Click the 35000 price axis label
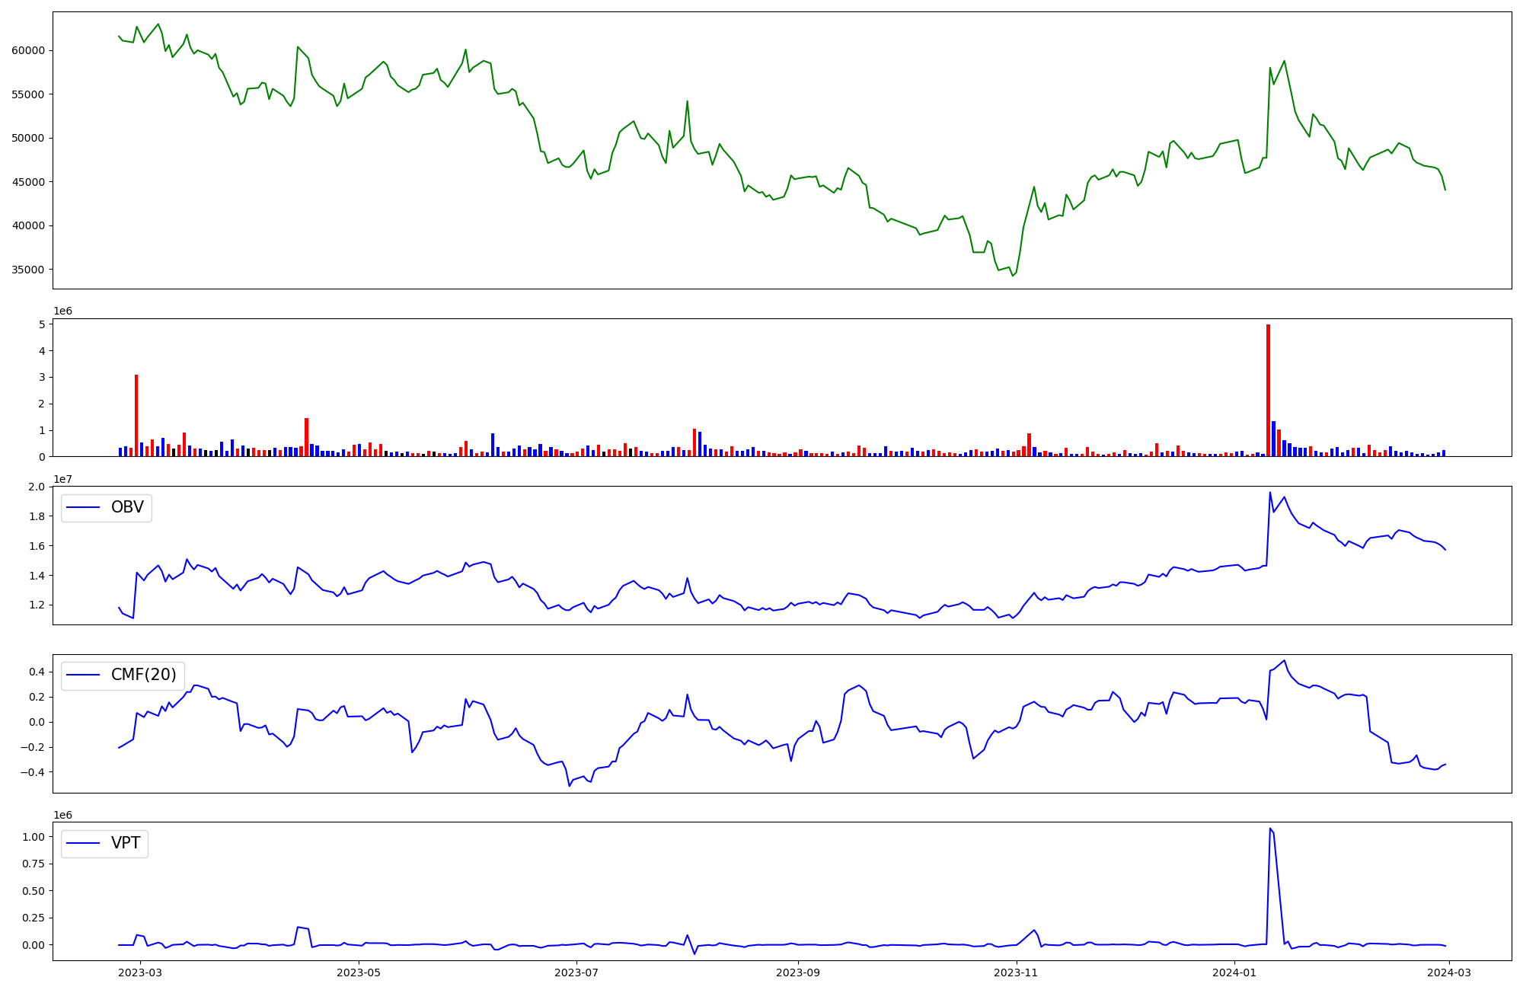Image resolution: width=1523 pixels, height=990 pixels. click(28, 270)
